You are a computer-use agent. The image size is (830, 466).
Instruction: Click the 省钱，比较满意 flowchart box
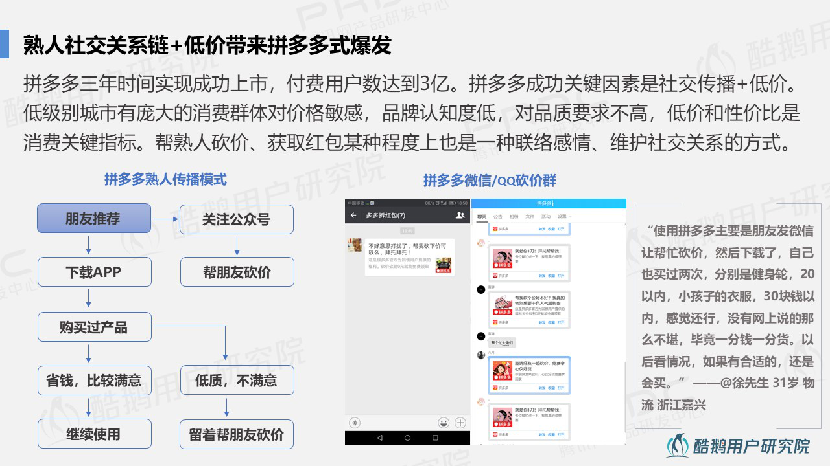[x=94, y=380]
